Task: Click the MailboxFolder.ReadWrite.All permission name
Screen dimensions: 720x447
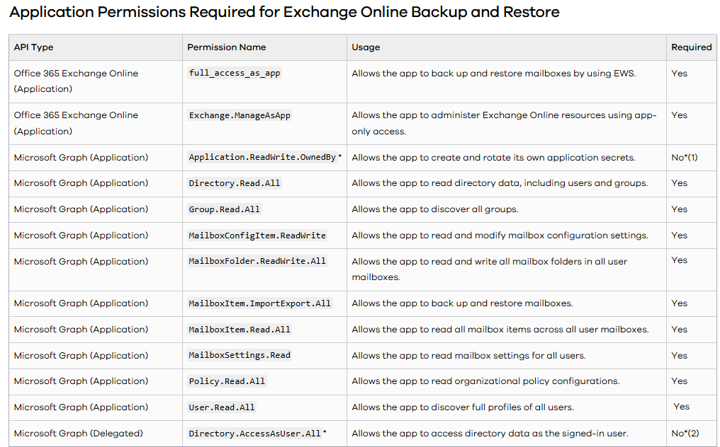Action: pos(257,261)
